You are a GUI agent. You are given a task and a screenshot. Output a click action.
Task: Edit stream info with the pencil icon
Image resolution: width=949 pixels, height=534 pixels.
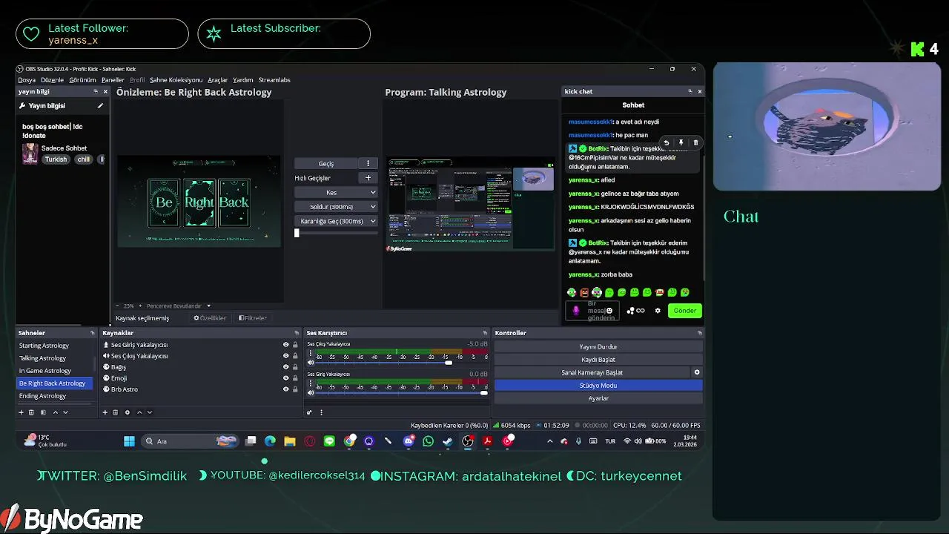[100, 106]
